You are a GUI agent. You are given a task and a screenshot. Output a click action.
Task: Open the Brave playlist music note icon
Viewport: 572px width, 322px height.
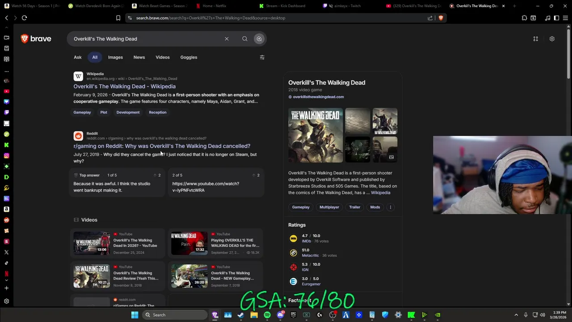pyautogui.click(x=547, y=18)
